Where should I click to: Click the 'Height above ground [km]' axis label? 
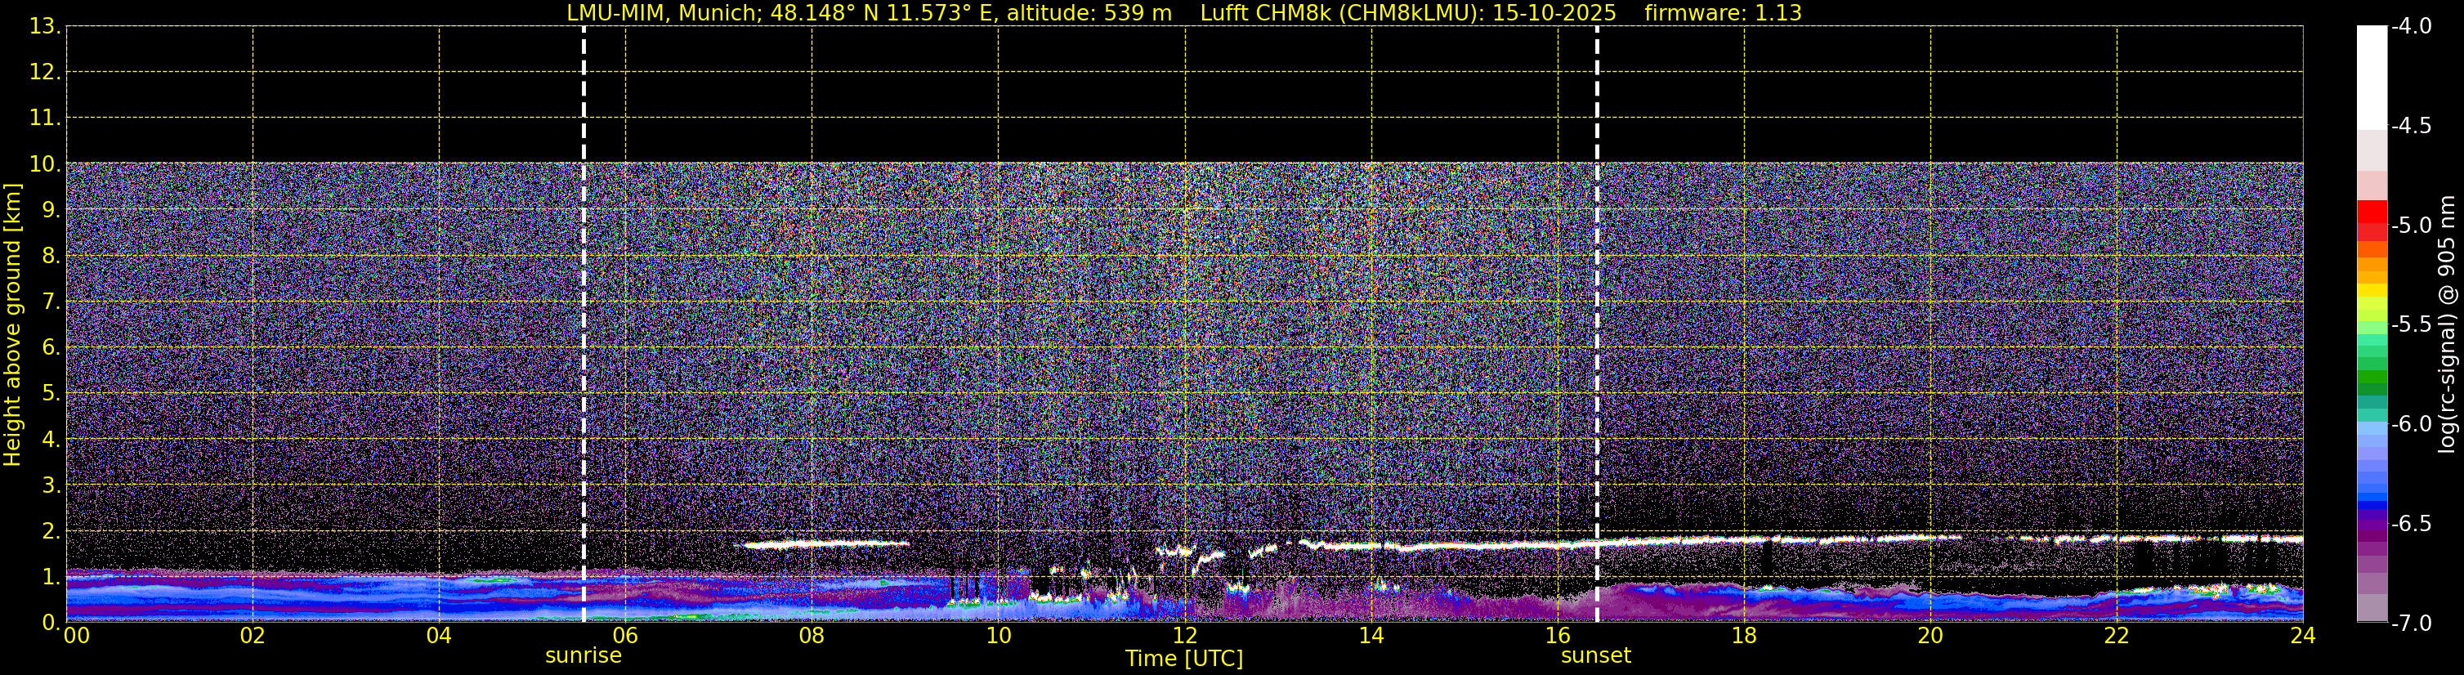(x=12, y=325)
